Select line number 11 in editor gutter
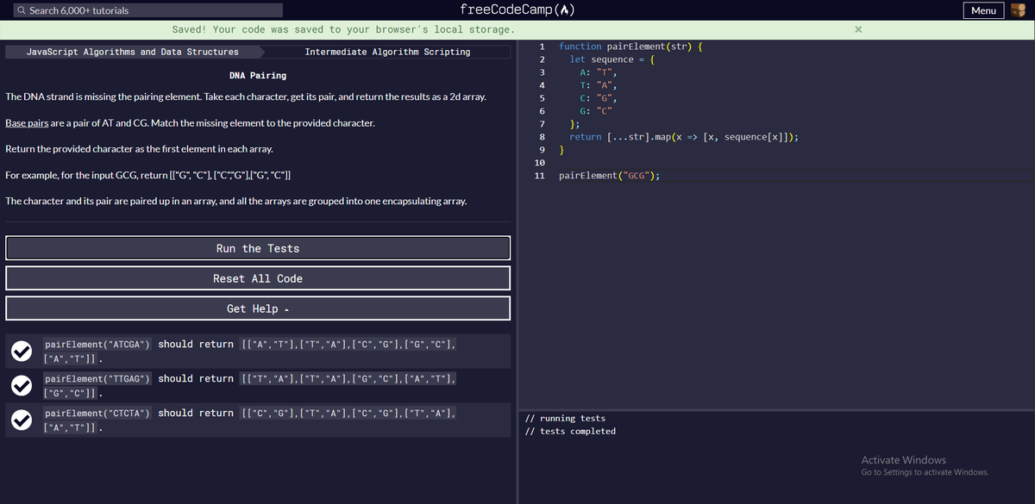Viewport: 1035px width, 504px height. pos(540,176)
